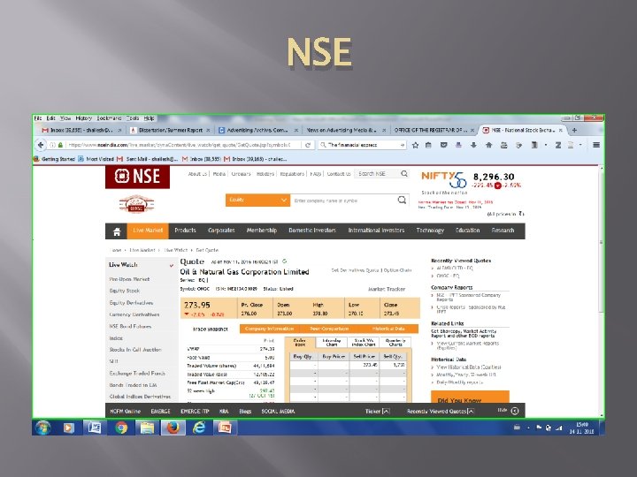This screenshot has width=637, height=477.
Task: Open the File menu
Action: coord(38,118)
